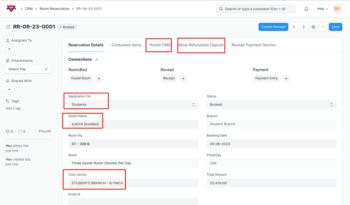Open the Application For dropdown
This screenshot has height=205, width=350.
click(133, 105)
